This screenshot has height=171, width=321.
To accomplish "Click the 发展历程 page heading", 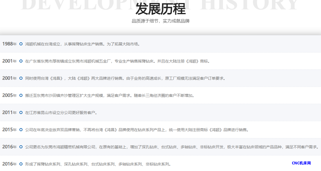I will coord(160,9).
